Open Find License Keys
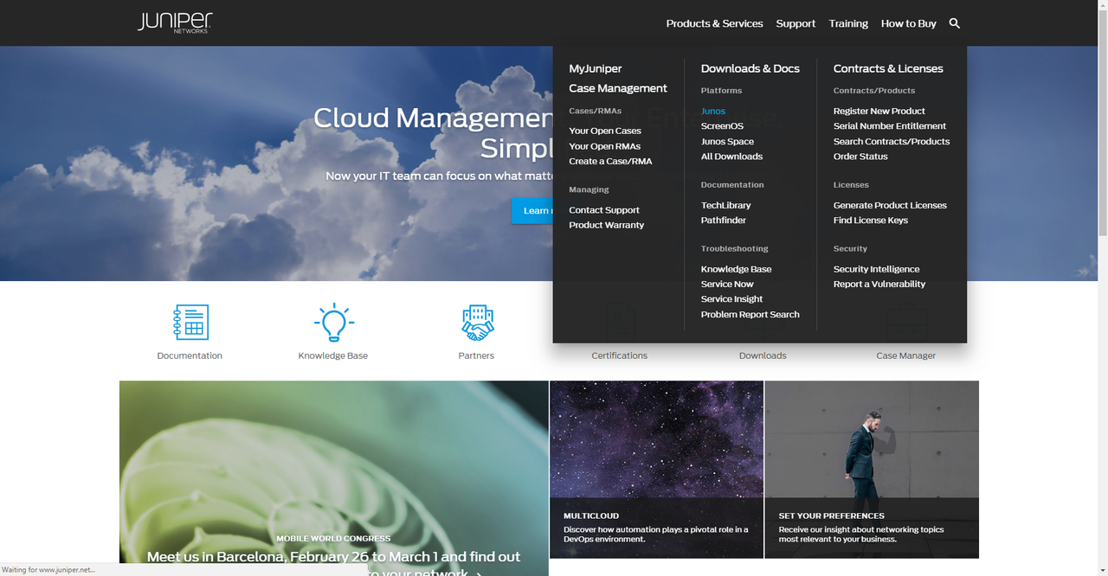Screen dimensions: 1108x576 click(871, 221)
